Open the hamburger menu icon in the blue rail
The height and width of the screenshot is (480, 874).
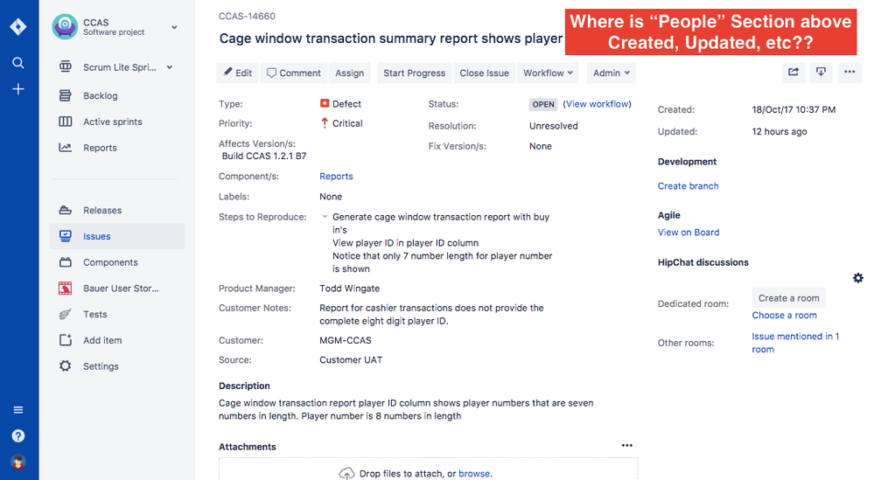click(x=17, y=410)
